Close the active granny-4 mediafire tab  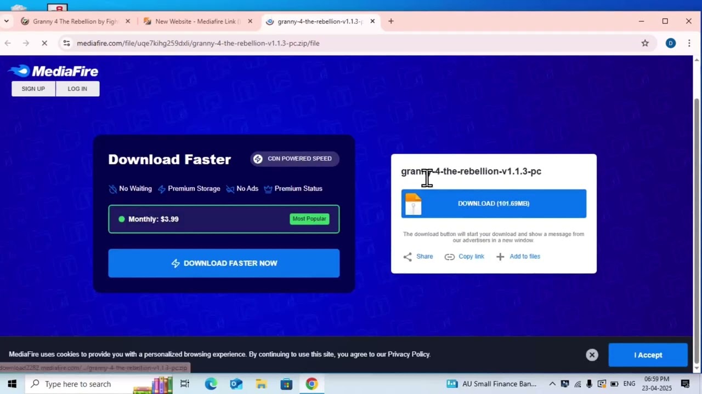[372, 21]
